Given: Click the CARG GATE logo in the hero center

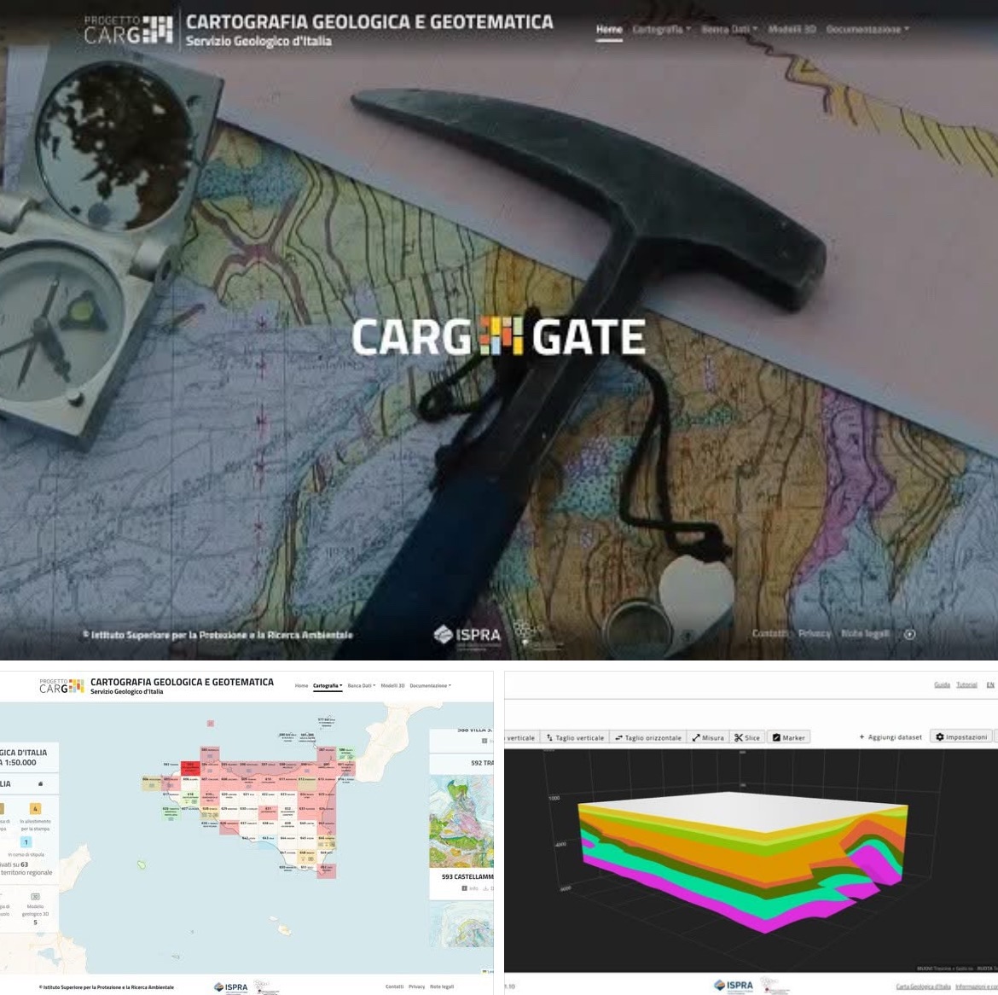Looking at the screenshot, I should tap(499, 335).
